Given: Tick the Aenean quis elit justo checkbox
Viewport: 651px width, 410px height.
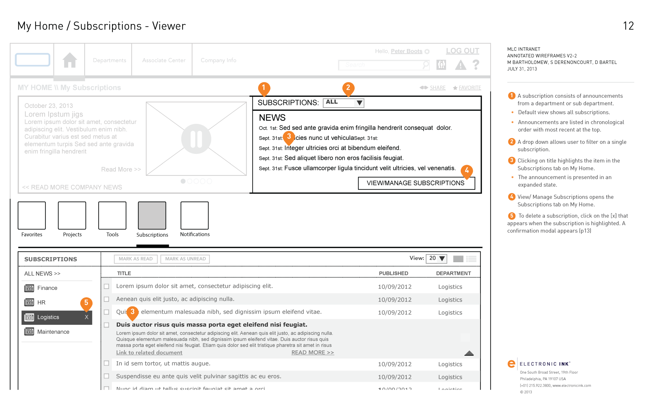Looking at the screenshot, I should (x=107, y=299).
